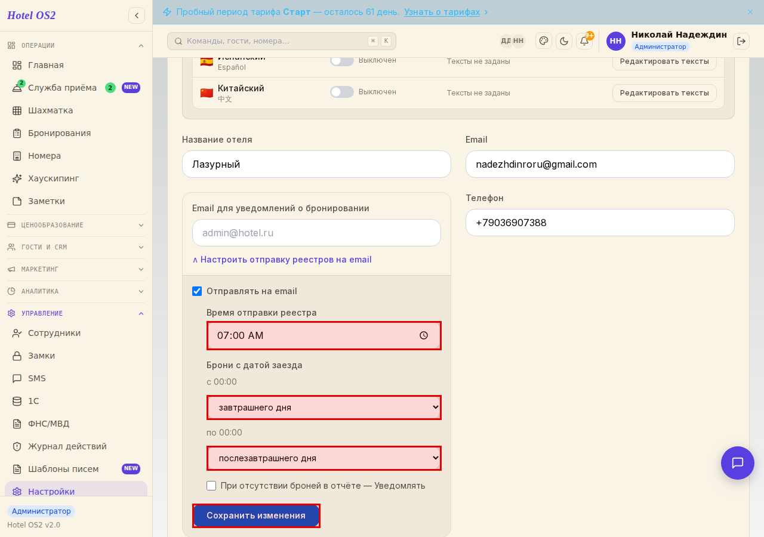Image resolution: width=764 pixels, height=537 pixels.
Task: Check При отсутствии броней Уведомлять checkbox
Action: coord(211,486)
